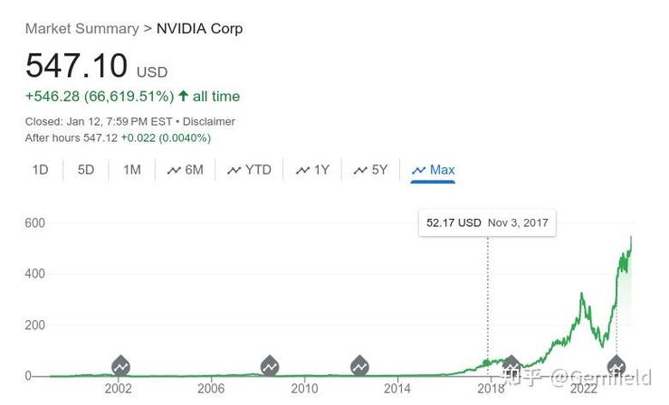
Task: Select the 1M time range
Action: click(x=132, y=170)
